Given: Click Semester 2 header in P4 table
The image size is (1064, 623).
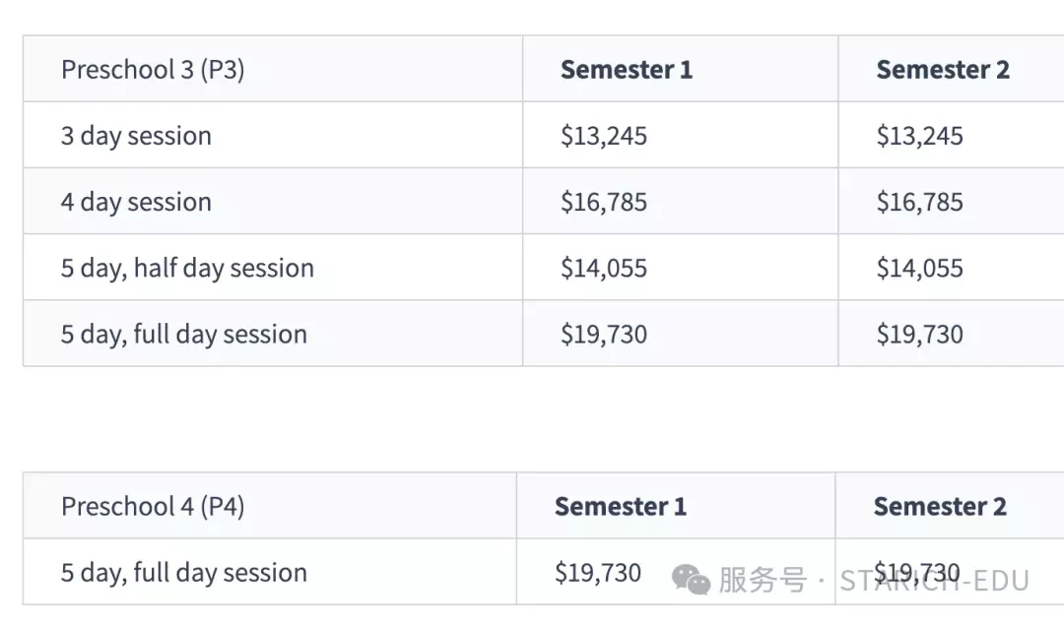Looking at the screenshot, I should (x=940, y=507).
